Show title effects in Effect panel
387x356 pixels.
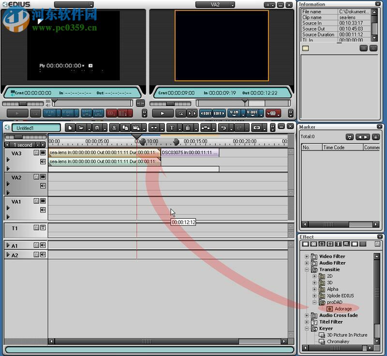click(x=338, y=244)
